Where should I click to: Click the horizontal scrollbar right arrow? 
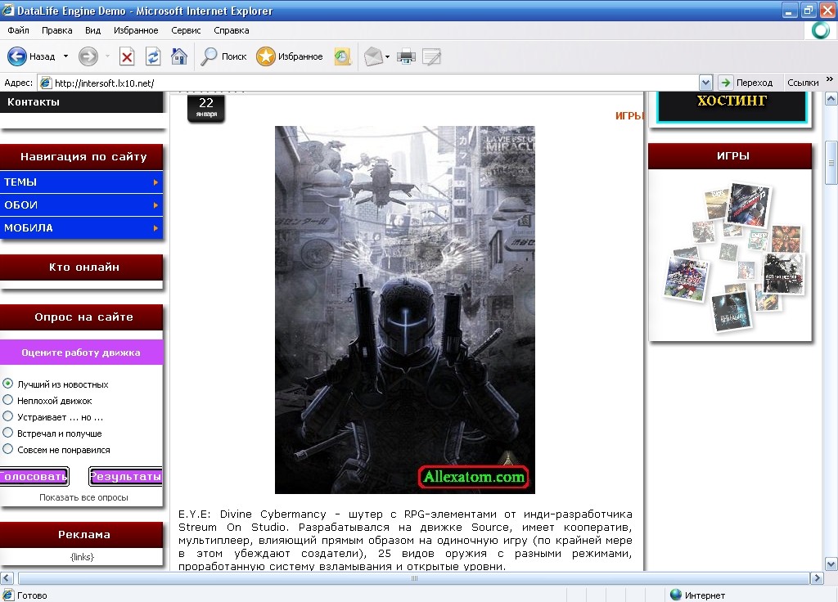pos(817,578)
